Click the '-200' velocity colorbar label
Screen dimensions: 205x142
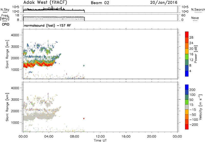coord(194,125)
